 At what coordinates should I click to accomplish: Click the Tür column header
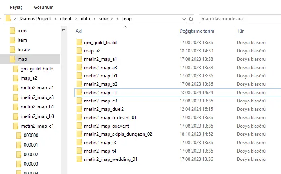[x=240, y=31]
